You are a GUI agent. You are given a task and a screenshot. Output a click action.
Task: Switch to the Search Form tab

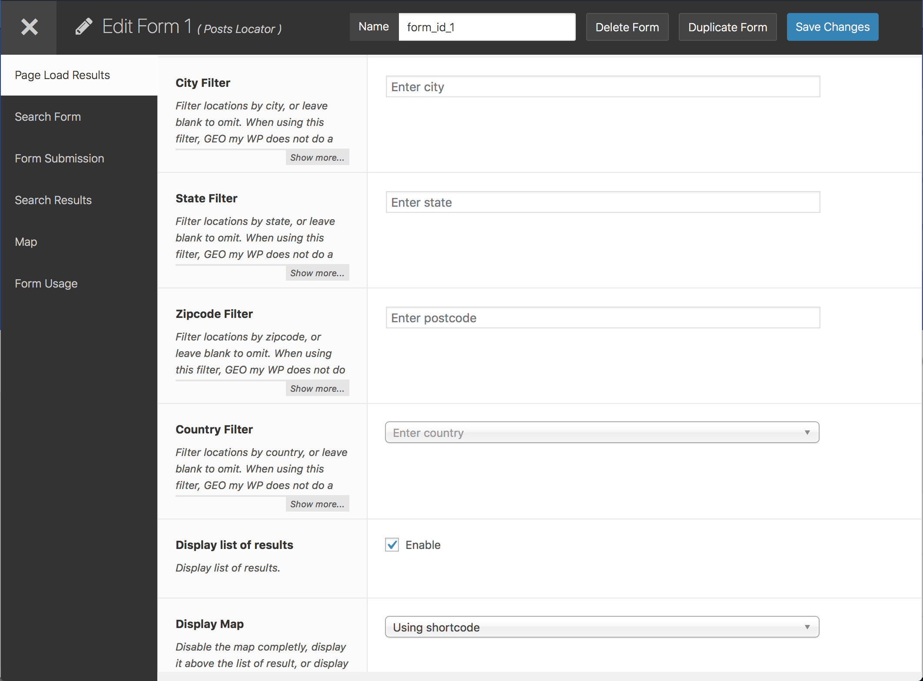(x=47, y=116)
